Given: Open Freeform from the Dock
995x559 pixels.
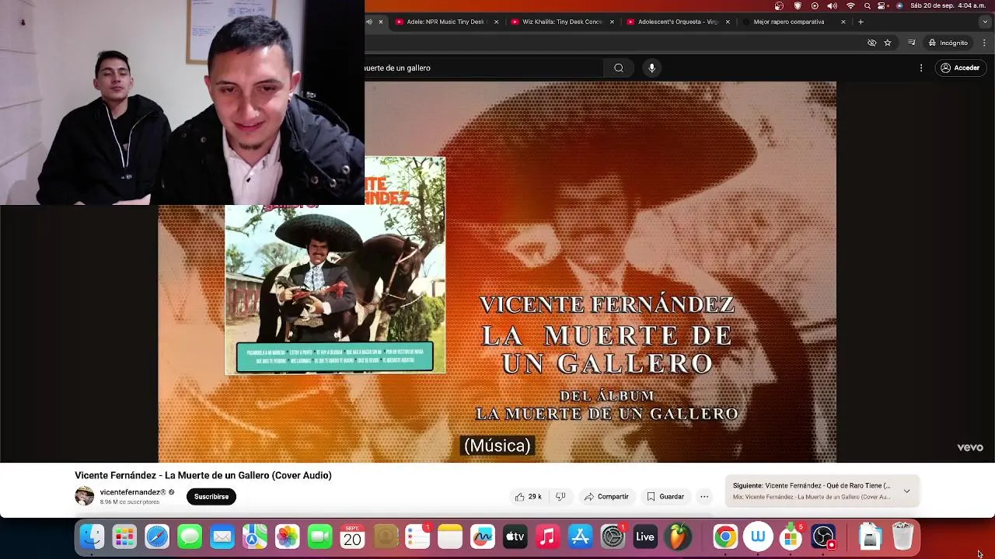Looking at the screenshot, I should [483, 536].
